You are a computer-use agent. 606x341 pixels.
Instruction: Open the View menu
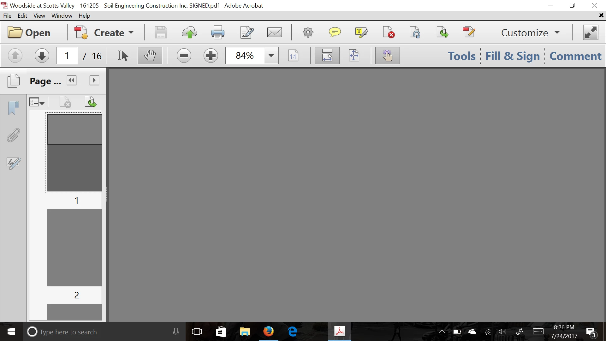(39, 16)
